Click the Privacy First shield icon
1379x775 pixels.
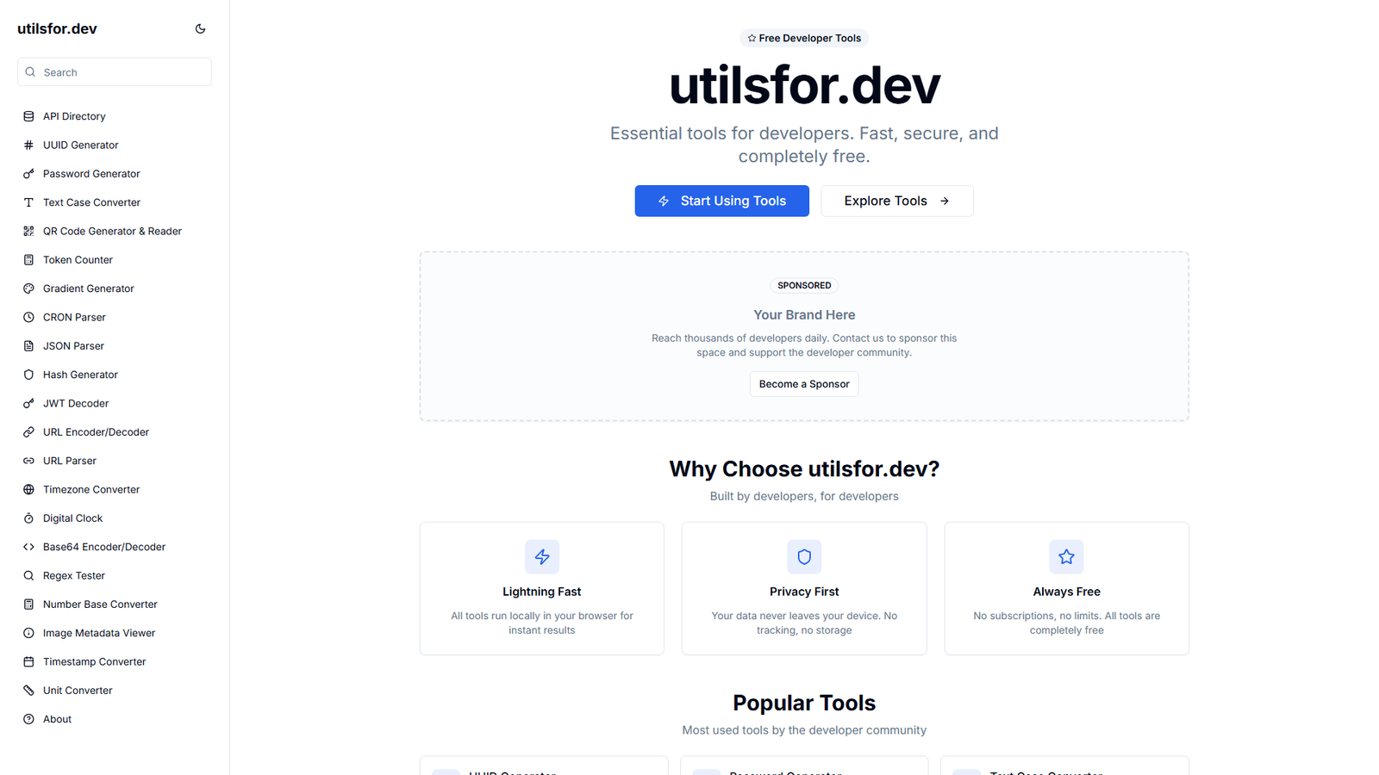[x=803, y=557]
